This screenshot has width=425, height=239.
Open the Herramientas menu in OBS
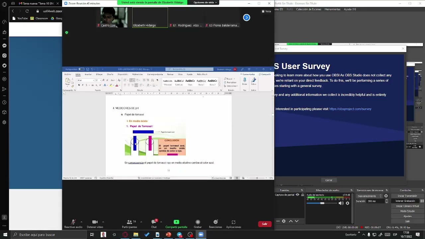coord(332,9)
